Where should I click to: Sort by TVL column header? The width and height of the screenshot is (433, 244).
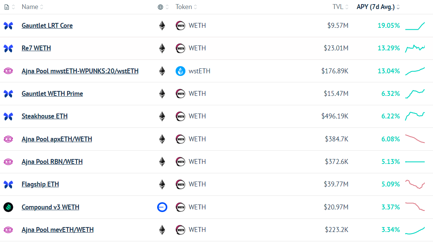[x=341, y=7]
